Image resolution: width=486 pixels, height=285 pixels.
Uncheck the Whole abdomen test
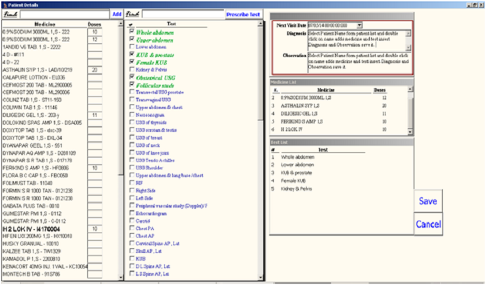coord(132,32)
